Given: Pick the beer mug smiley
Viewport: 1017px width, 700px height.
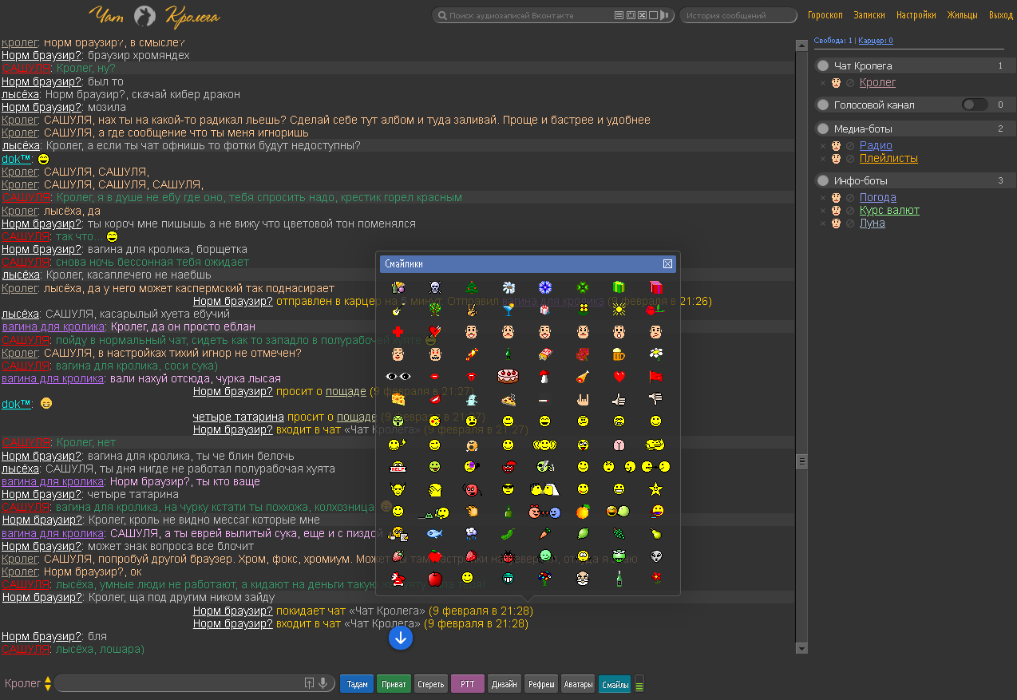Looking at the screenshot, I should 618,353.
